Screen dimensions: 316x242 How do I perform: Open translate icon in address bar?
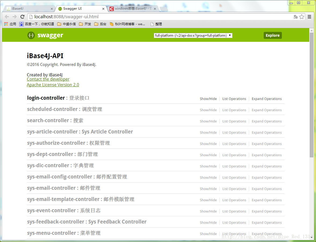pos(296,17)
